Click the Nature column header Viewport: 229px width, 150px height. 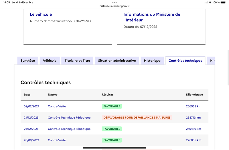pos(53,95)
